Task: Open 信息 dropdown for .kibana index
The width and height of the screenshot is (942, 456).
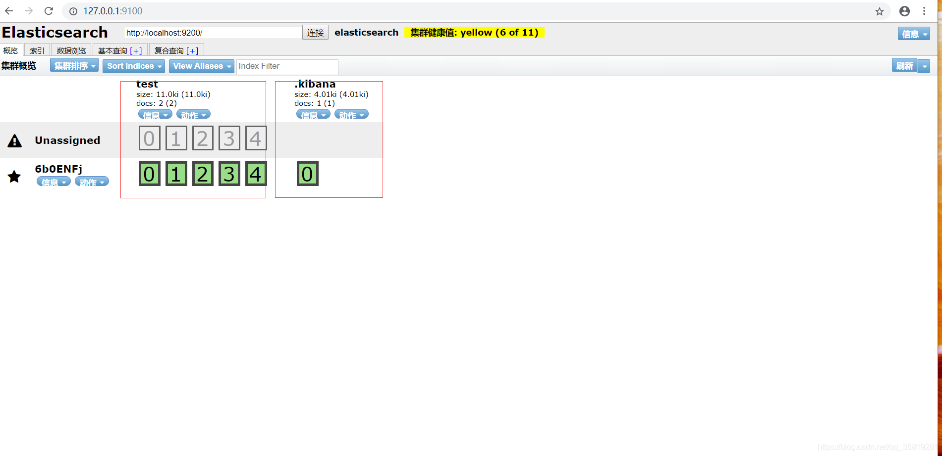Action: [x=313, y=115]
